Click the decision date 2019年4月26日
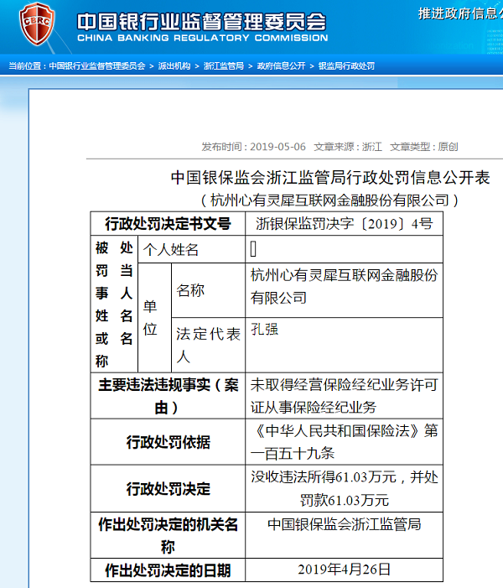503x588 pixels. (x=344, y=569)
